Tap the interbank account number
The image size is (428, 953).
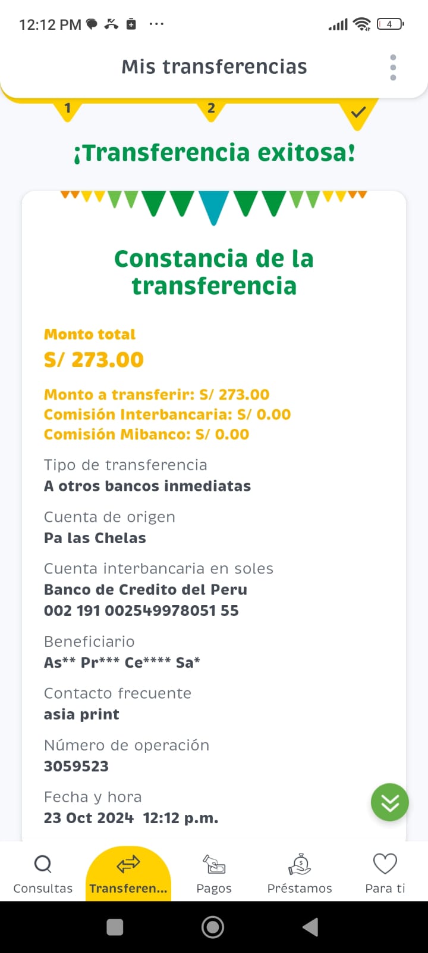click(x=141, y=611)
